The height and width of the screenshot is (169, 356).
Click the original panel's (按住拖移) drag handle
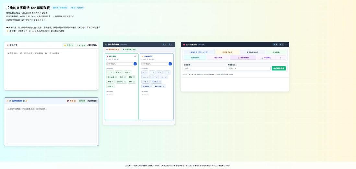(92, 45)
